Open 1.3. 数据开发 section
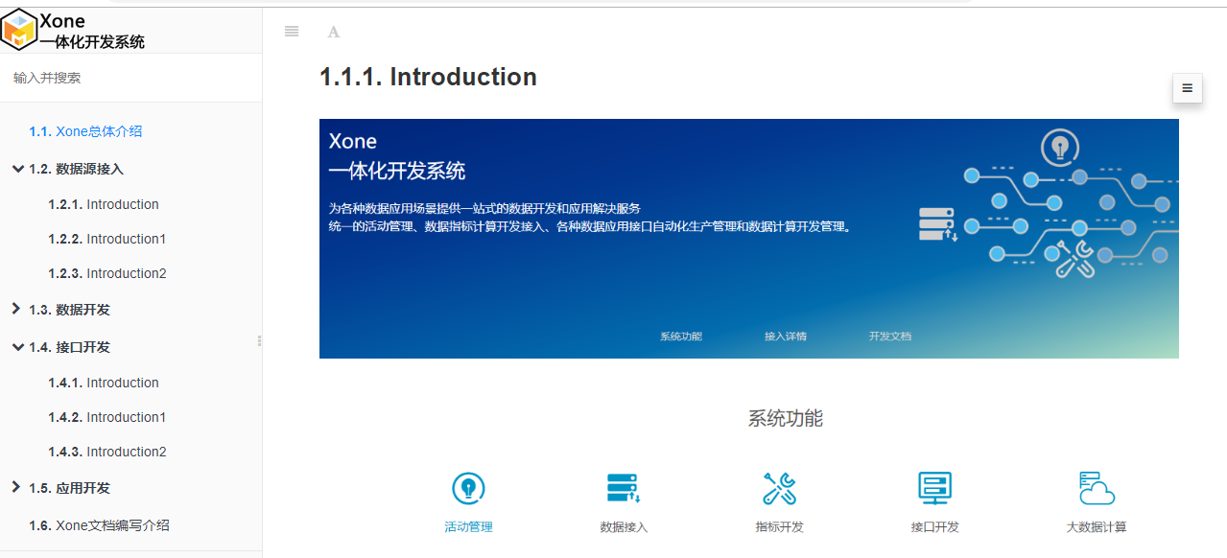This screenshot has width=1227, height=558. [69, 310]
